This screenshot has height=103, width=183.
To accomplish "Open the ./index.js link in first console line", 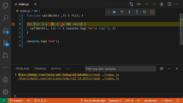I will coord(110,75).
